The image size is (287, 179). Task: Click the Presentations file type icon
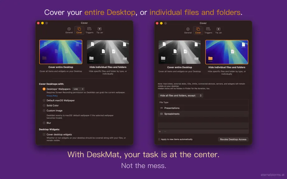click(x=162, y=108)
